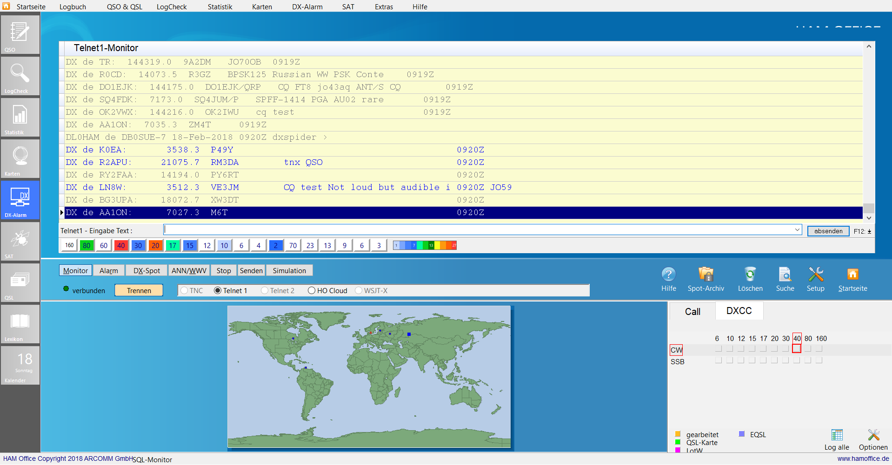Switch to the DXCC tab
Image resolution: width=892 pixels, height=465 pixels.
[x=739, y=311]
